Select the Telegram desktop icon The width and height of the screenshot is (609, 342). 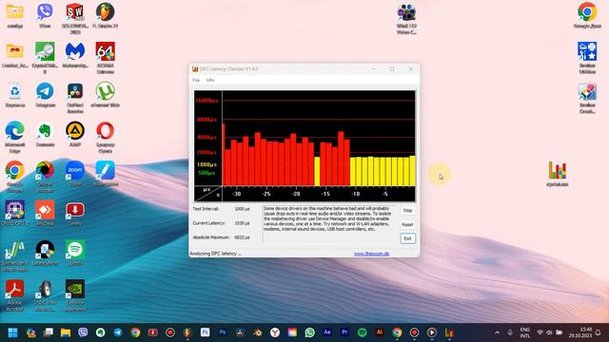pos(45,95)
